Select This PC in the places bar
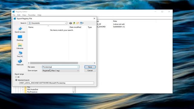The width and height of the screenshot is (194, 109). [20, 54]
